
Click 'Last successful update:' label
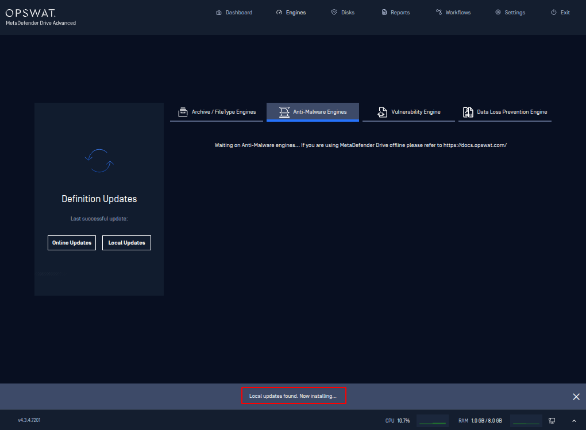[99, 219]
